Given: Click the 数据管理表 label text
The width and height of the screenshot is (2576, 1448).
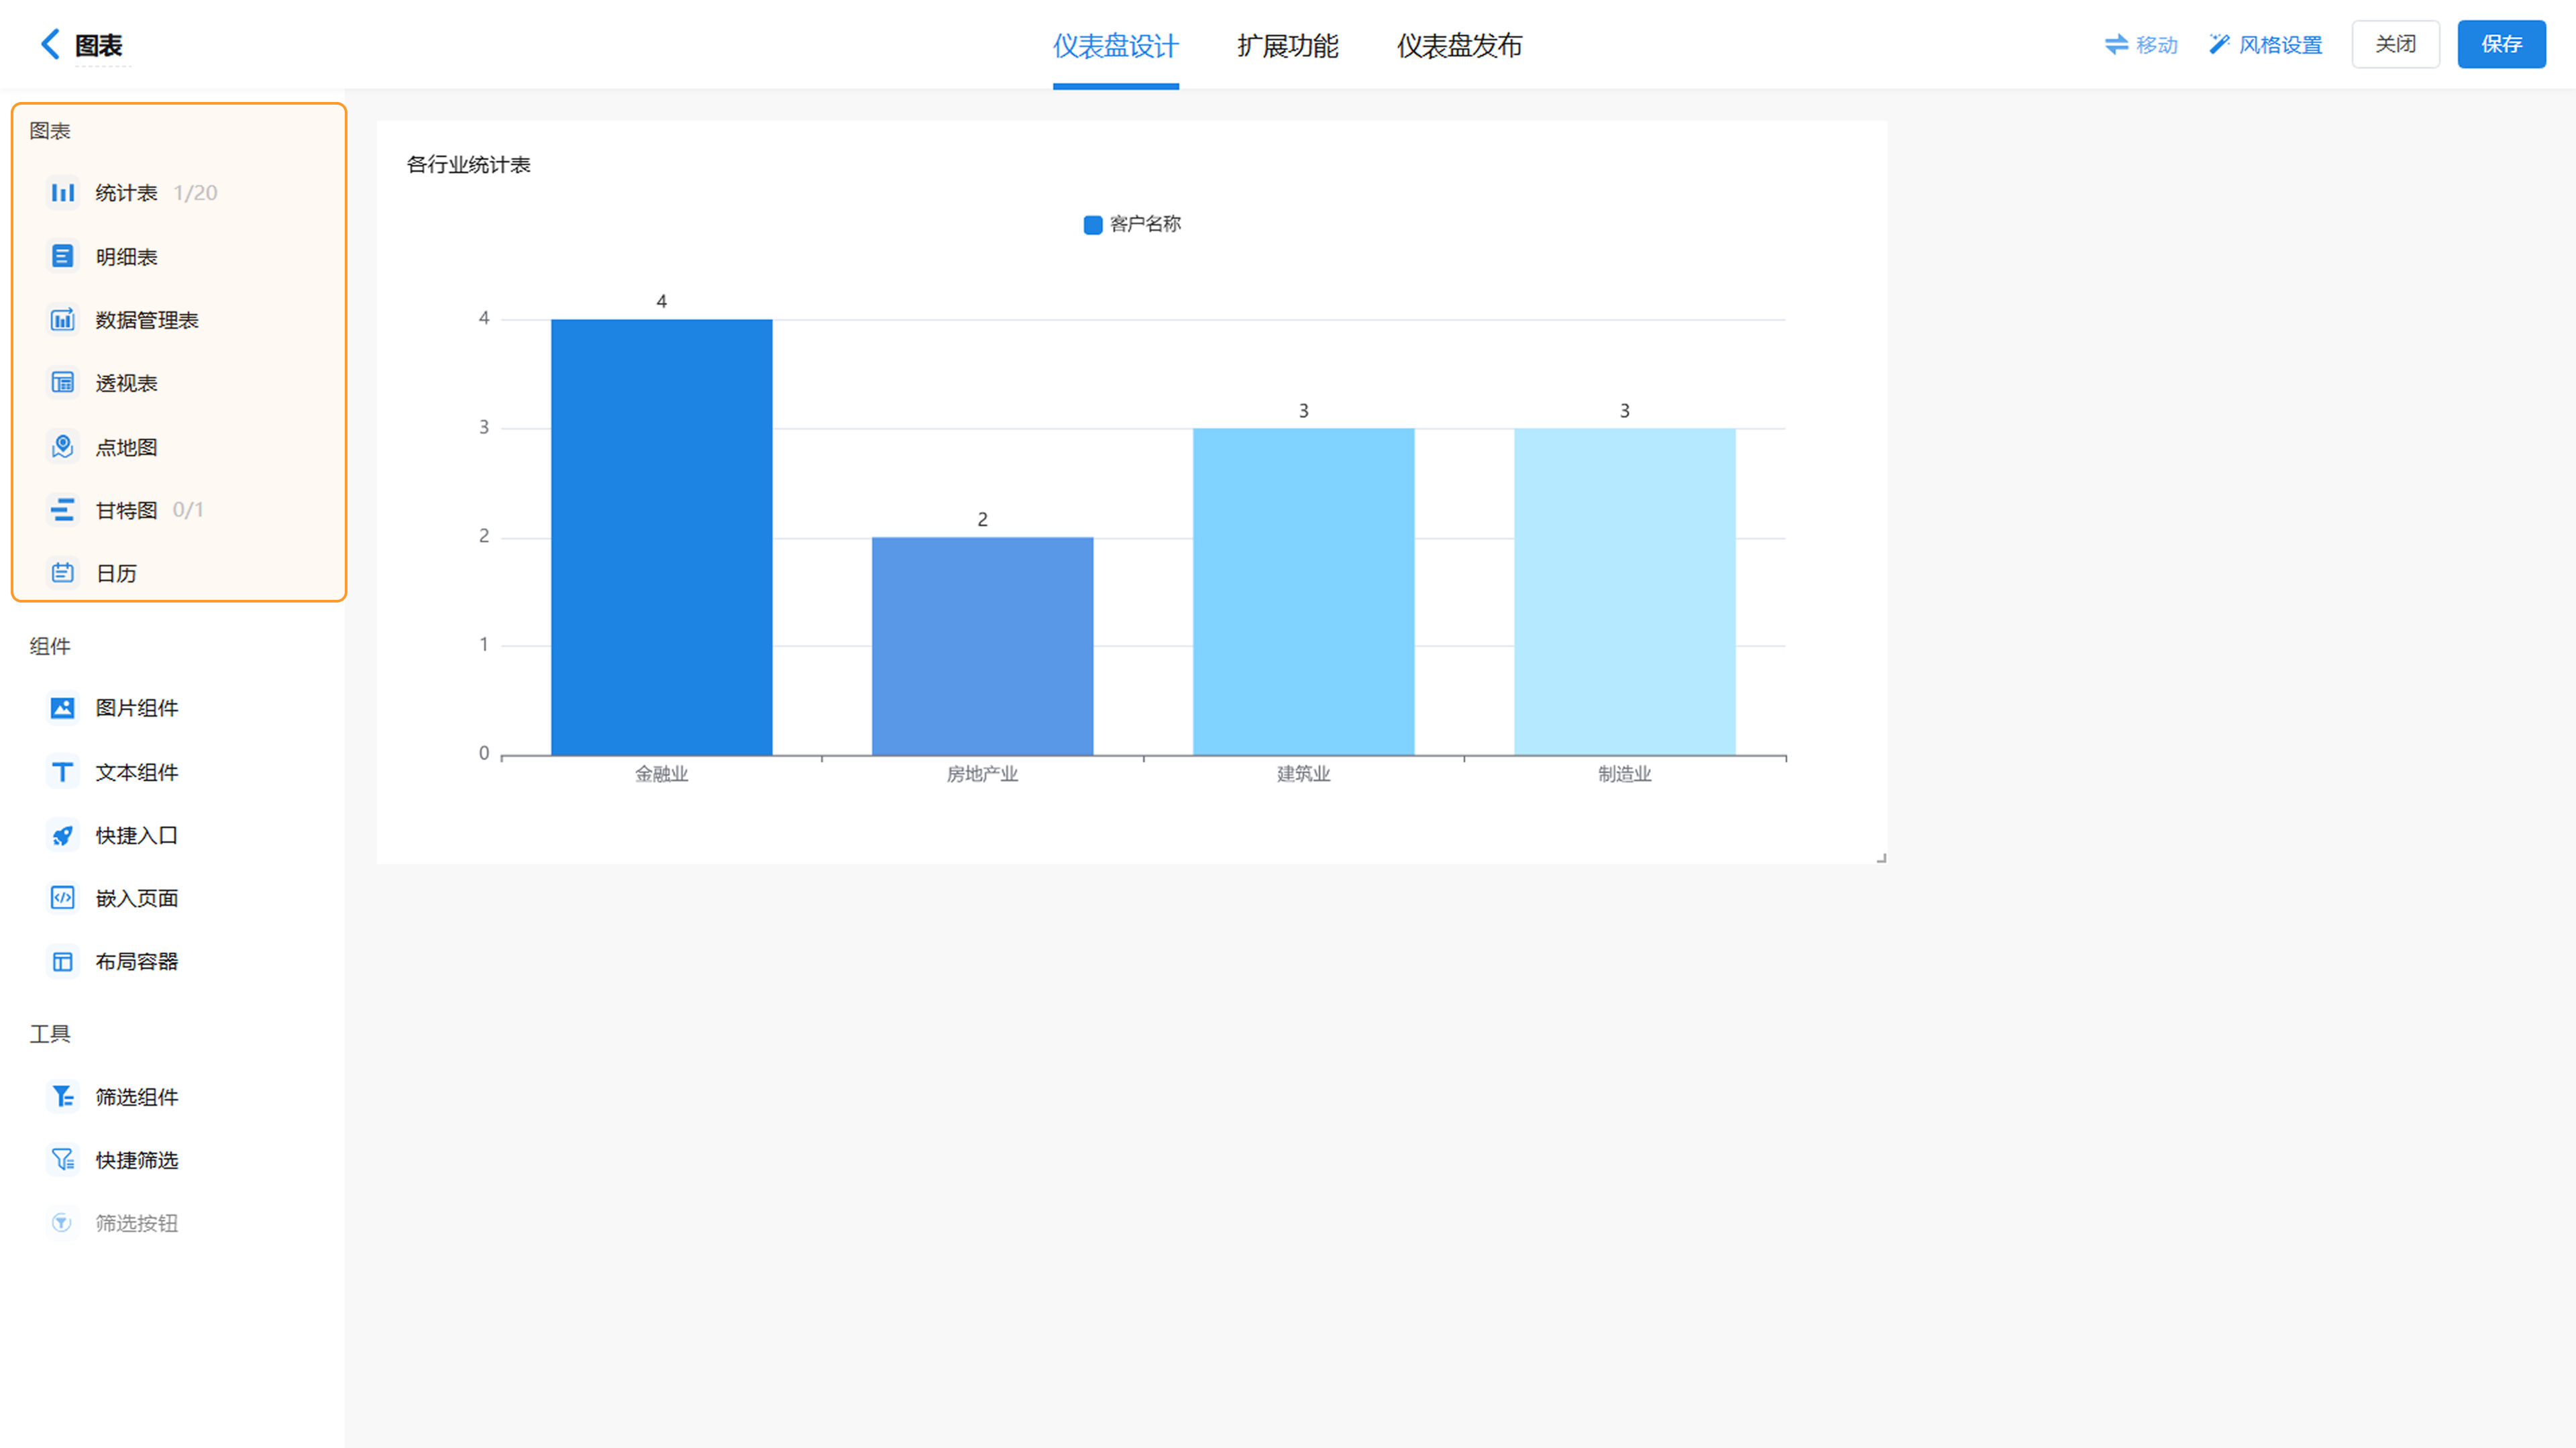Looking at the screenshot, I should [147, 320].
